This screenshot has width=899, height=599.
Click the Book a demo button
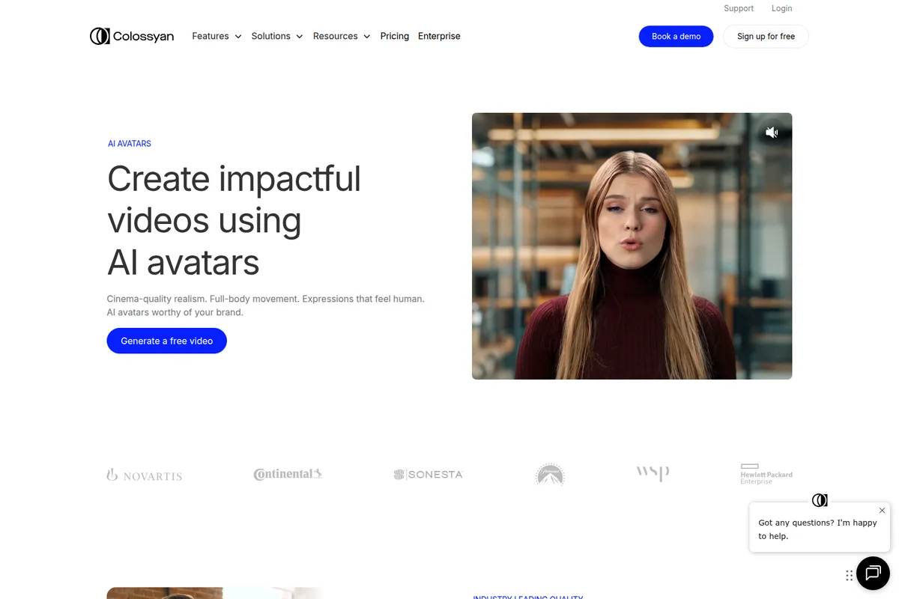coord(676,36)
